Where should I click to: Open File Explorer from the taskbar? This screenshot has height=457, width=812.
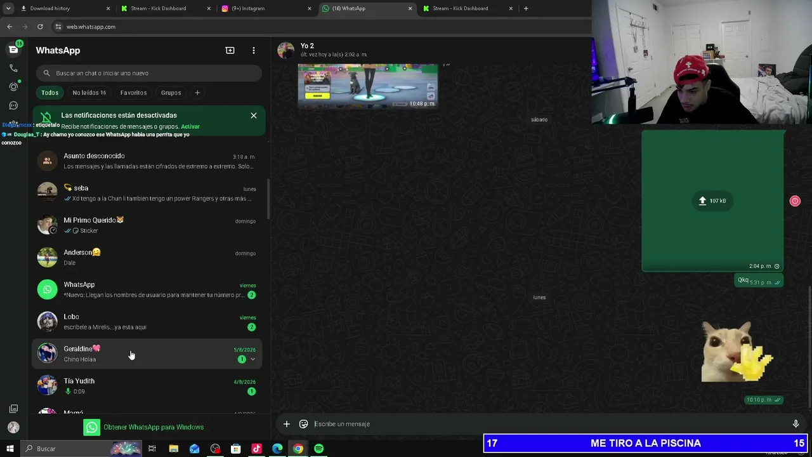pos(173,449)
